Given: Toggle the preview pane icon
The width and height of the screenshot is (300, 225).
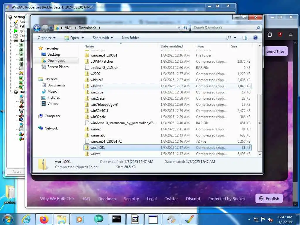Looking at the screenshot, I should tap(245, 38).
